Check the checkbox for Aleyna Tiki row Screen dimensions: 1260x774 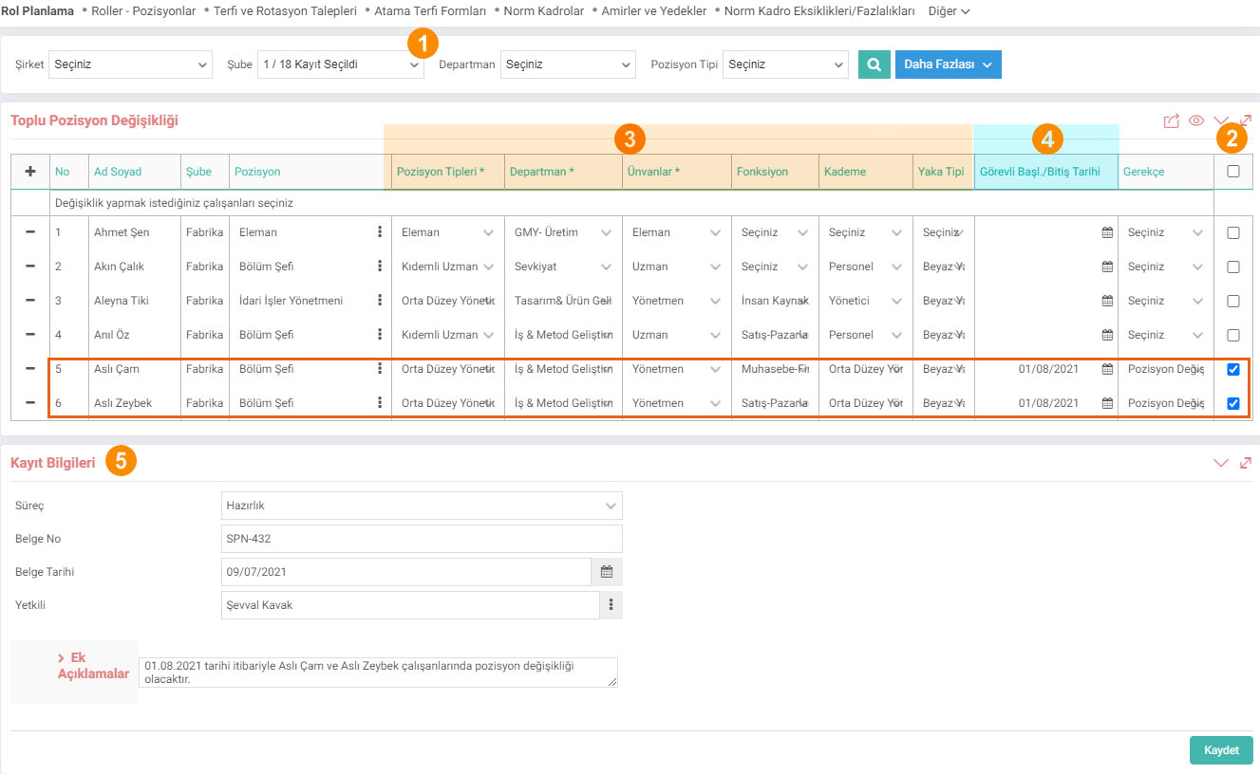[1233, 301]
